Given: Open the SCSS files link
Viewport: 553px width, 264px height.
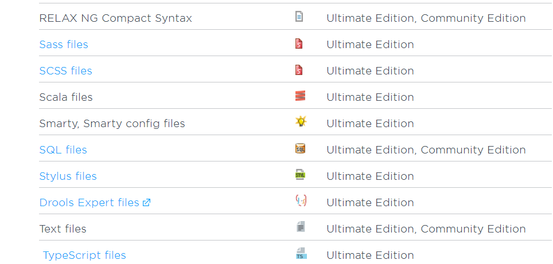Looking at the screenshot, I should click(65, 71).
